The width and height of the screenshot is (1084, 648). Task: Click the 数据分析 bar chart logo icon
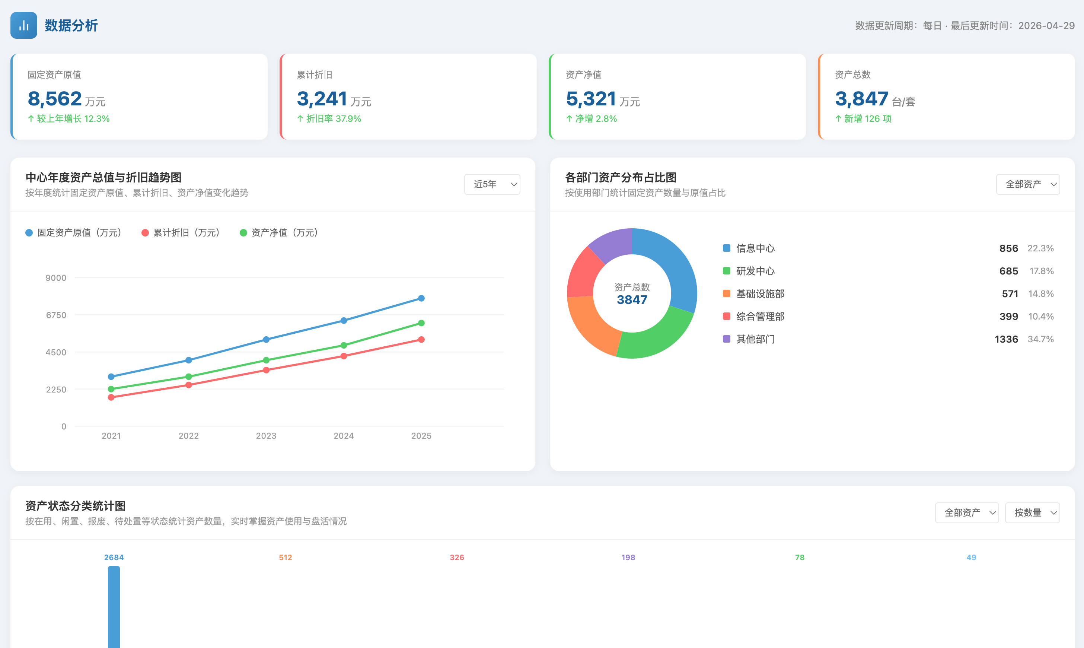(x=23, y=25)
